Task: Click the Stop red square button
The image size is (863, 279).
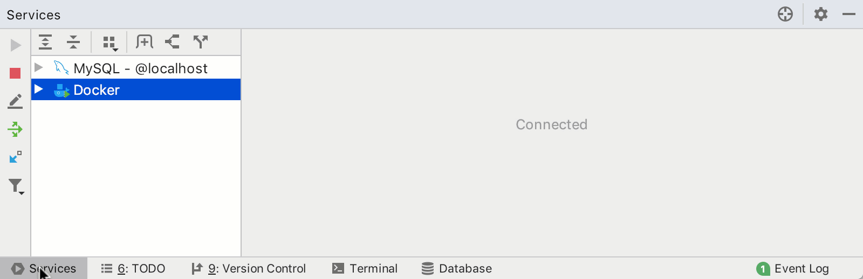Action: click(15, 73)
